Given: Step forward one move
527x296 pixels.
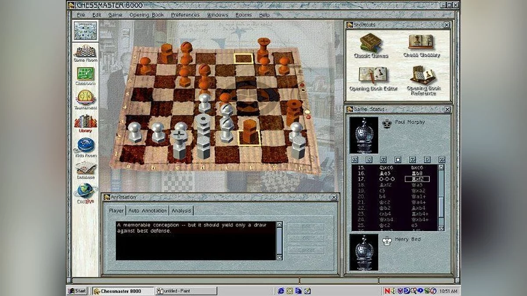Looking at the screenshot, I should [412, 160].
